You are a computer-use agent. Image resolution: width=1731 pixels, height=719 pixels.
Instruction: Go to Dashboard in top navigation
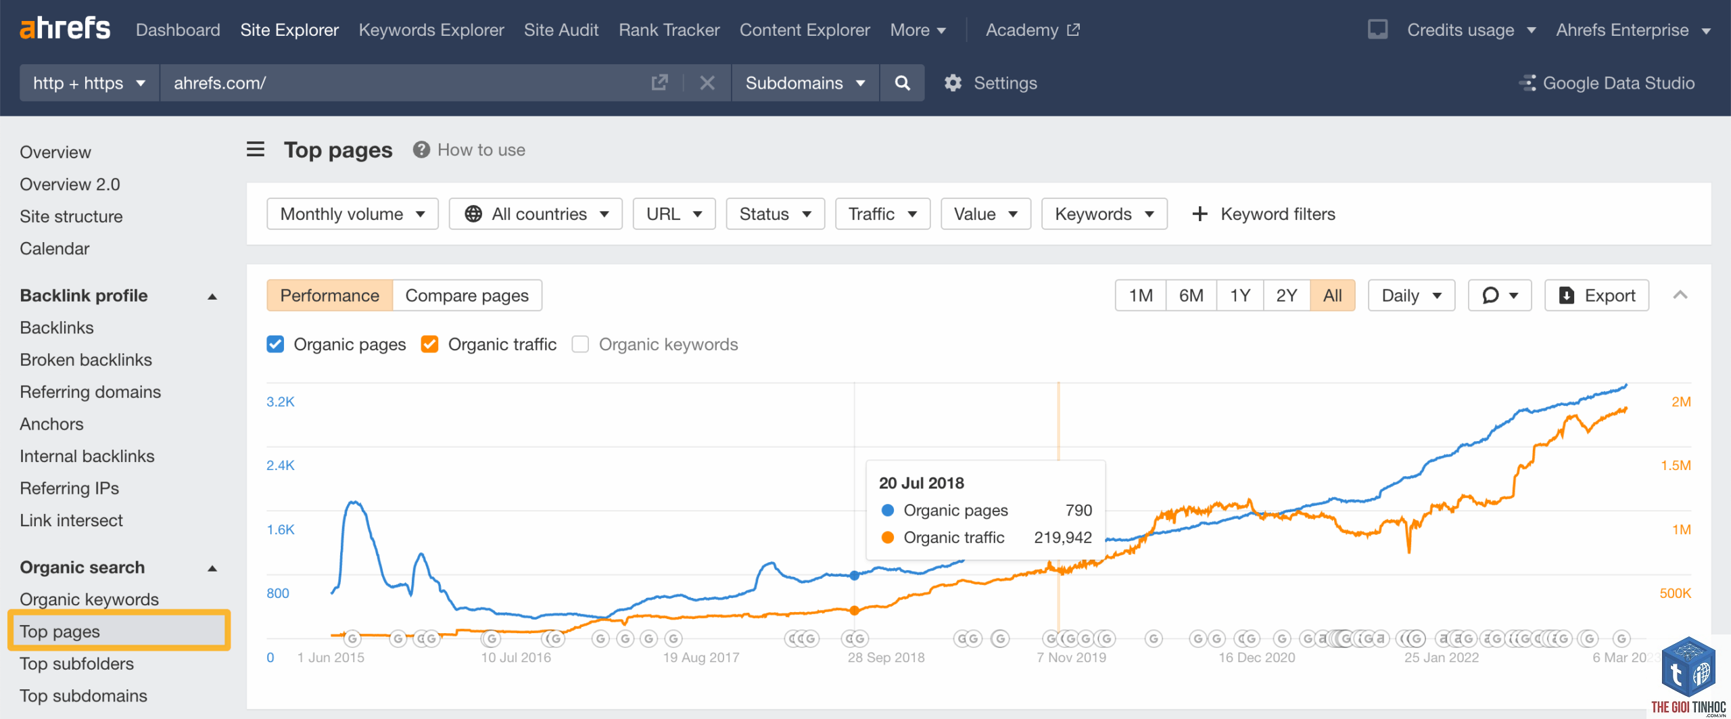(178, 30)
